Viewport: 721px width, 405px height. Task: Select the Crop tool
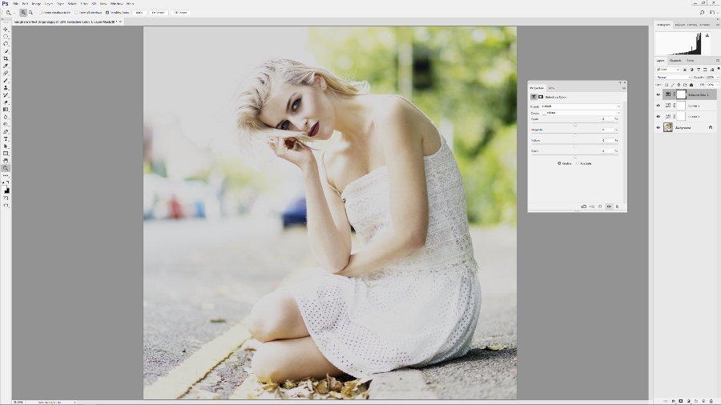pos(6,58)
